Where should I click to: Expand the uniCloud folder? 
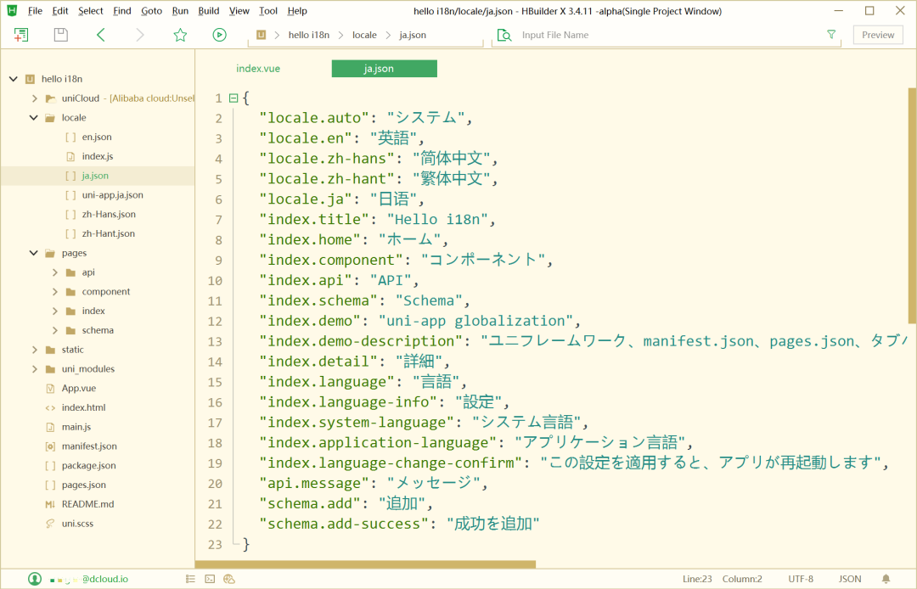pyautogui.click(x=35, y=98)
